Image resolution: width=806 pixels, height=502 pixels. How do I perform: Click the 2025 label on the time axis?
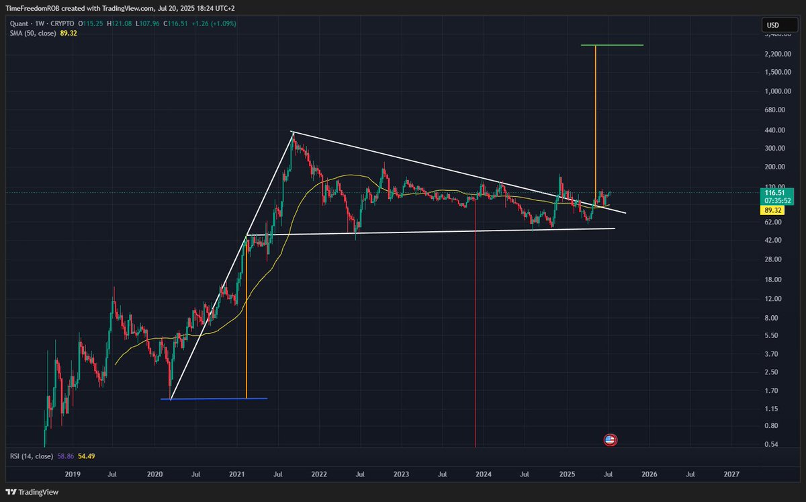pos(566,474)
